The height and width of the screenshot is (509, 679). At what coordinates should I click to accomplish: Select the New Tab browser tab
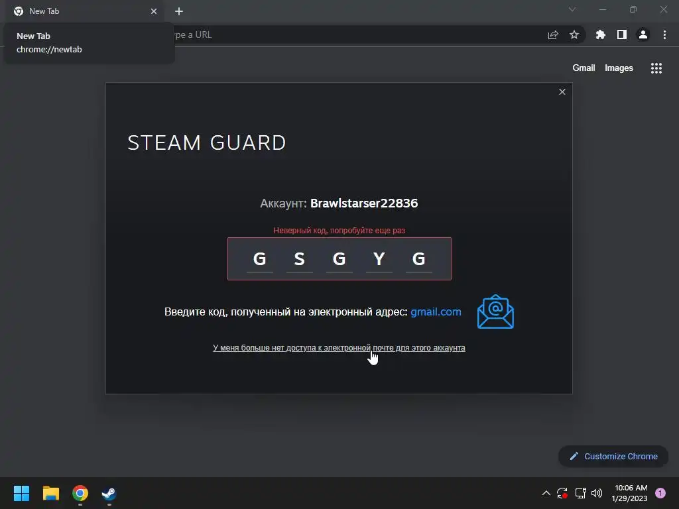click(84, 11)
